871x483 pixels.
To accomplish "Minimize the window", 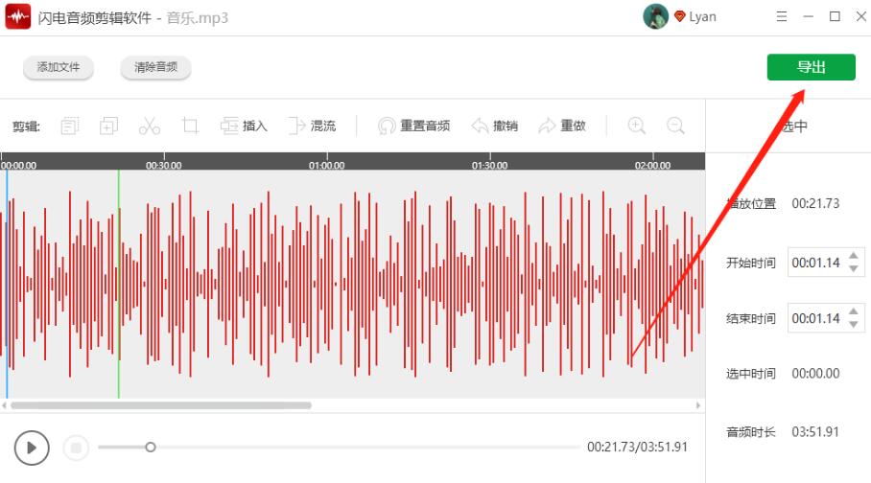I will 809,16.
